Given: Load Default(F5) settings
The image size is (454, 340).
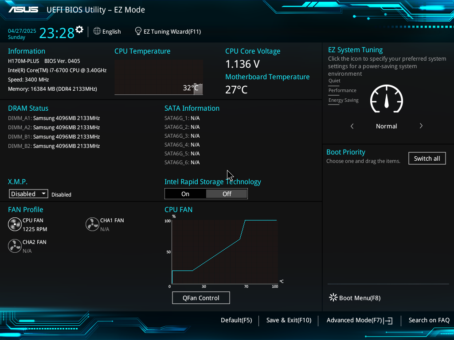Looking at the screenshot, I should [236, 321].
